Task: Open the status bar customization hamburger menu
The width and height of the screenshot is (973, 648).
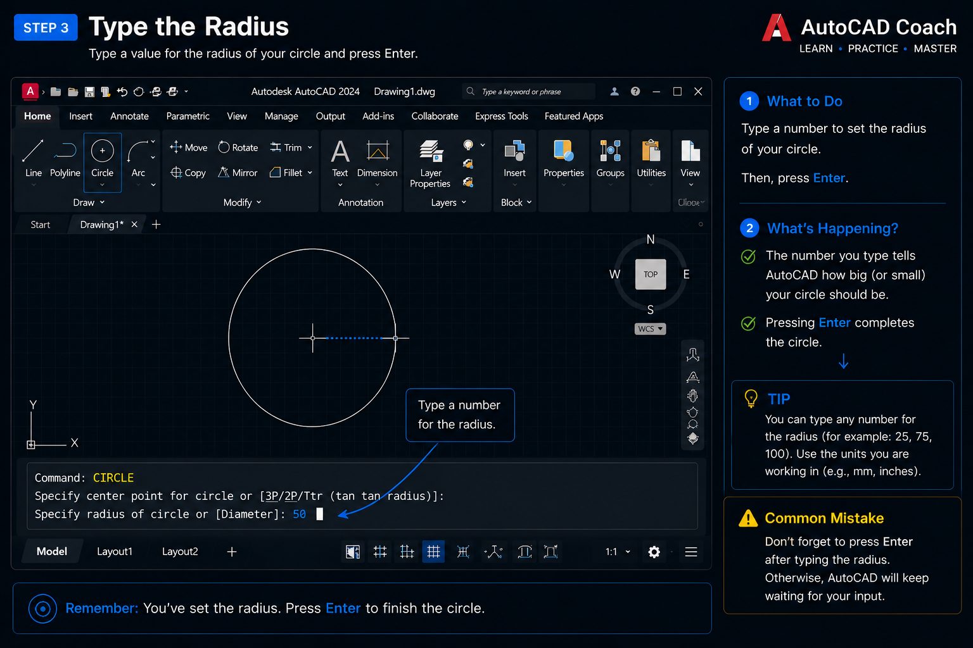Action: [x=691, y=552]
